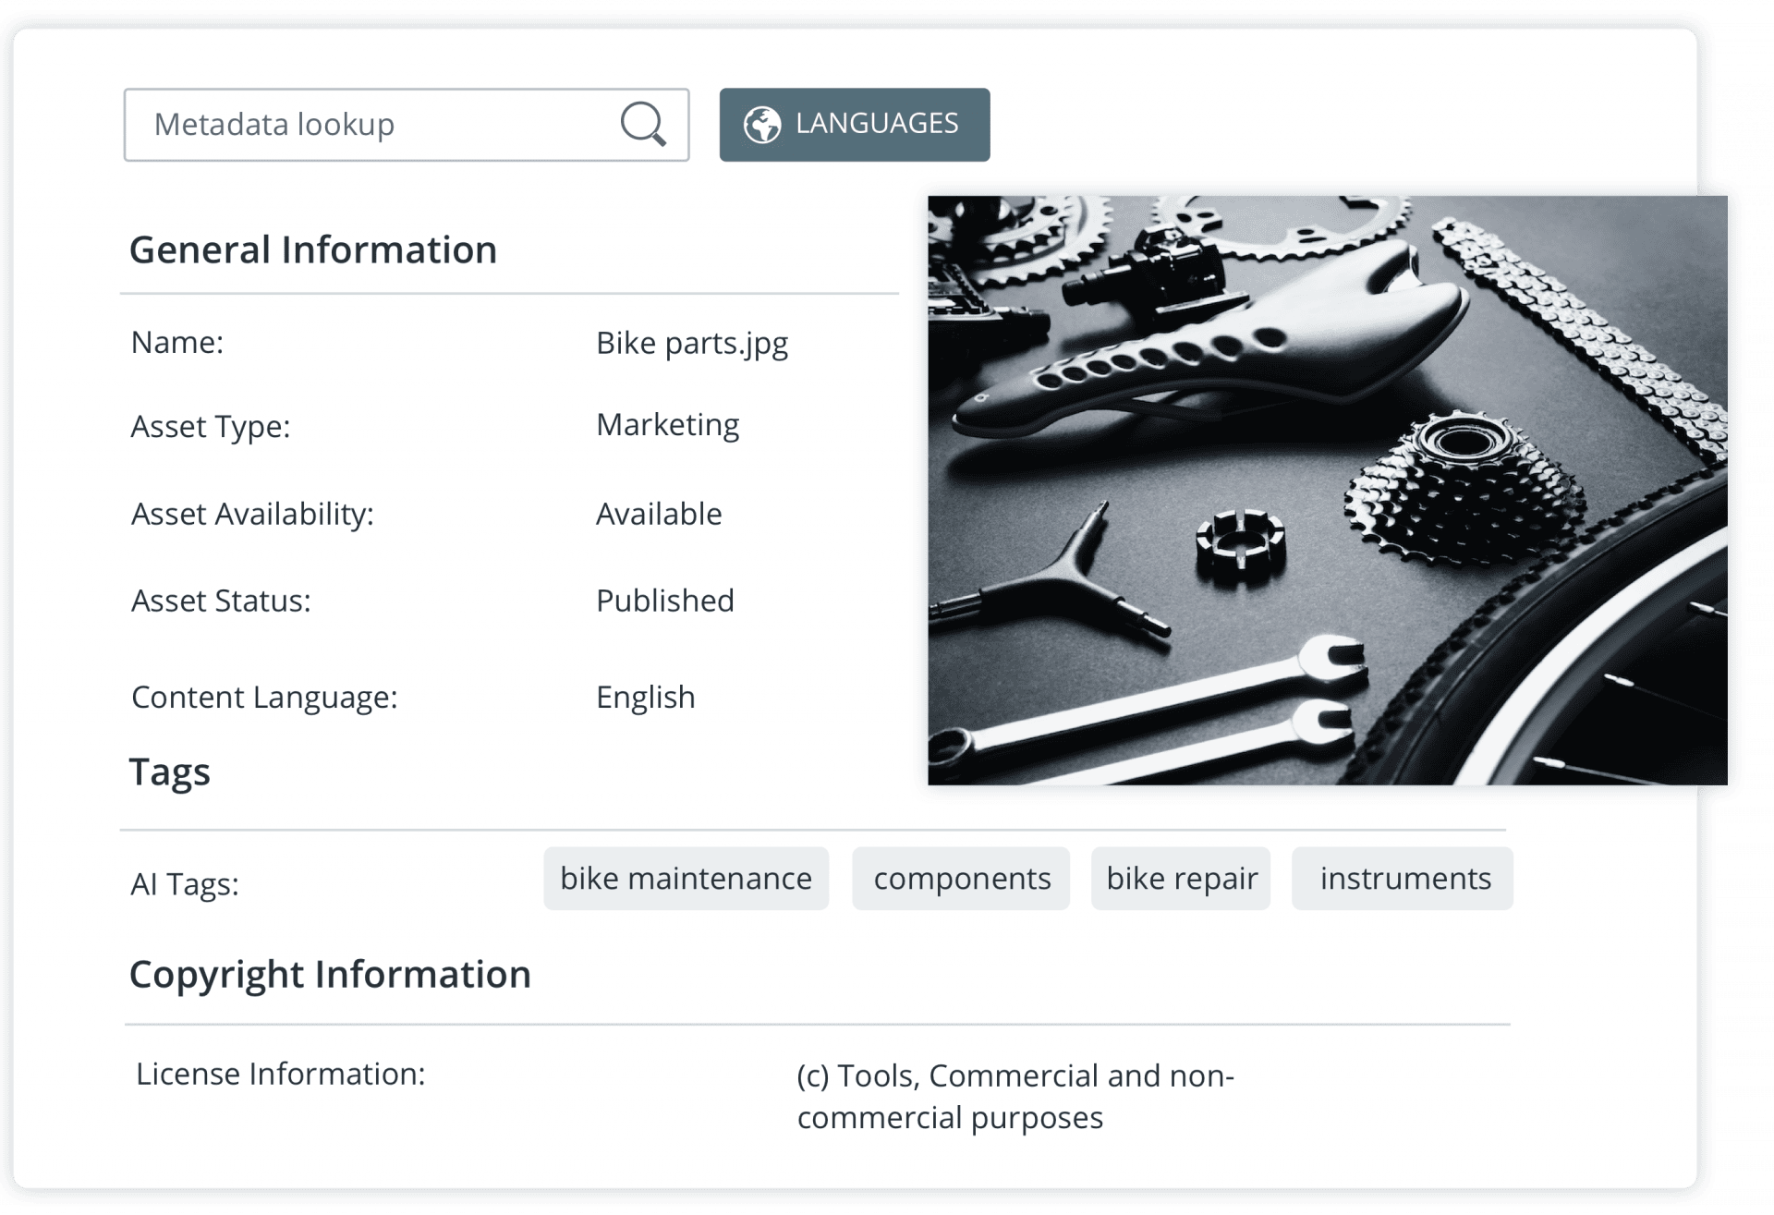Select the license text about Commercial purposes

(x=1016, y=1096)
